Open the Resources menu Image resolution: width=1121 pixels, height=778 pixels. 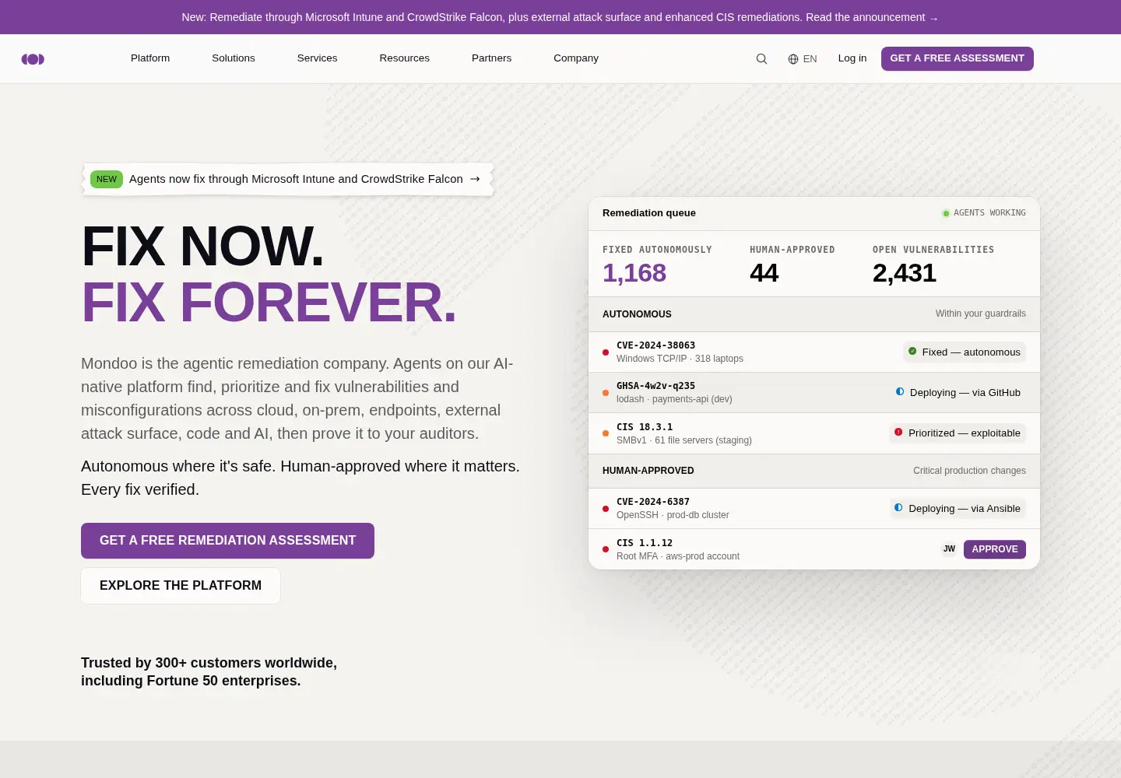[404, 58]
